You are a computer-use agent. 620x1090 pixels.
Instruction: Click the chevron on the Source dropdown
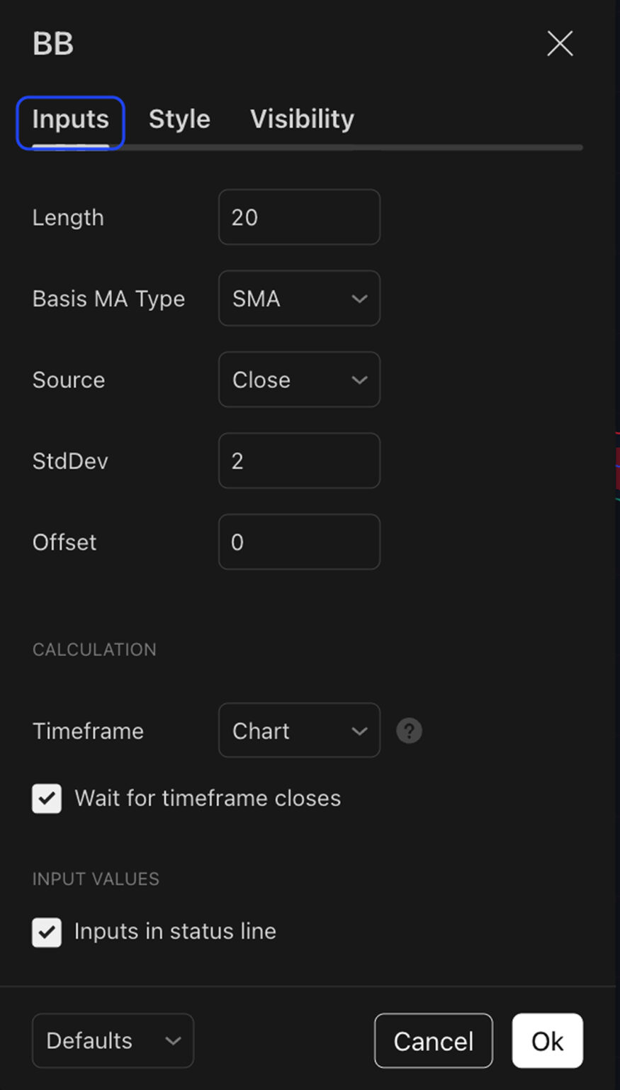coord(359,380)
